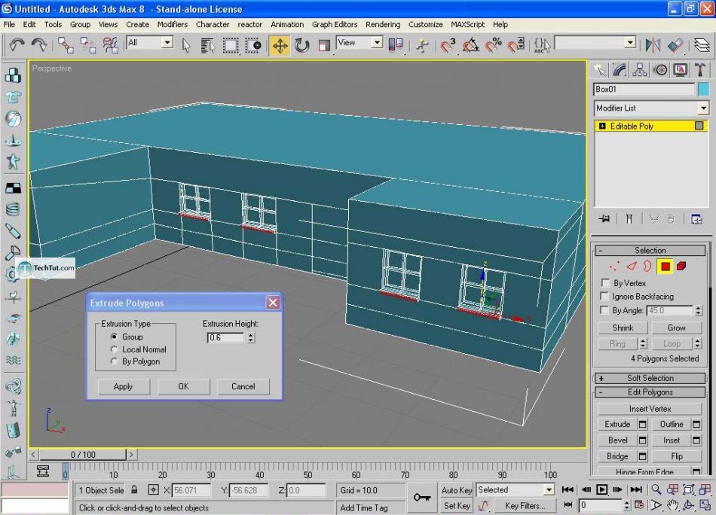
Task: Expand the Editable Poly stack entry
Action: [x=602, y=126]
